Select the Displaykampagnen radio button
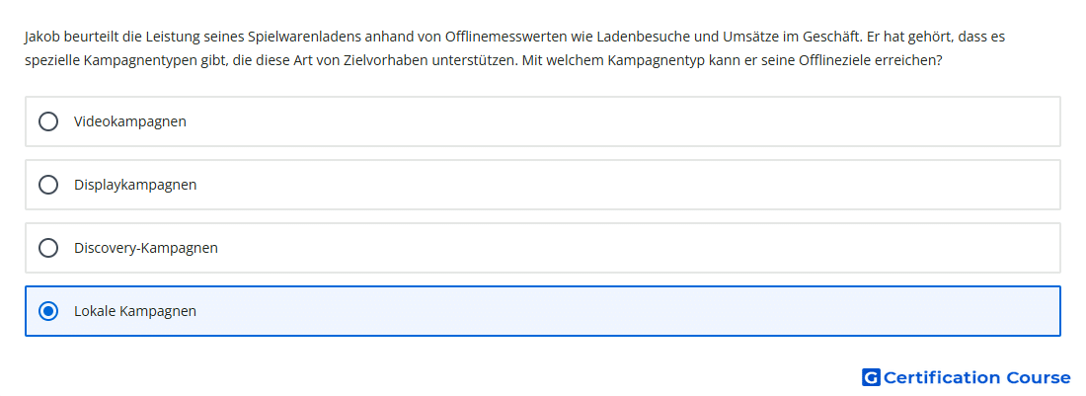Screen dimensions: 1086x396 48,185
